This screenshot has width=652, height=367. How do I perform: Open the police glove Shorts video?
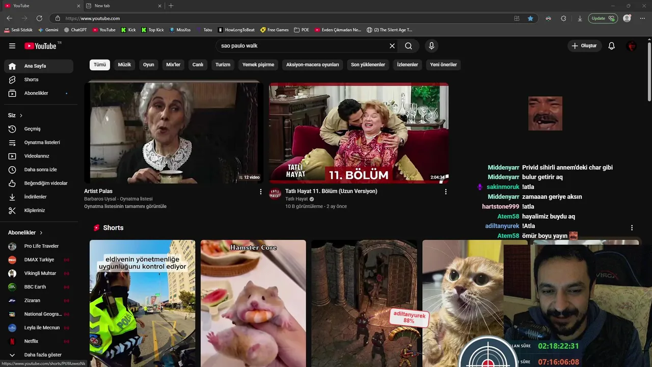click(142, 303)
